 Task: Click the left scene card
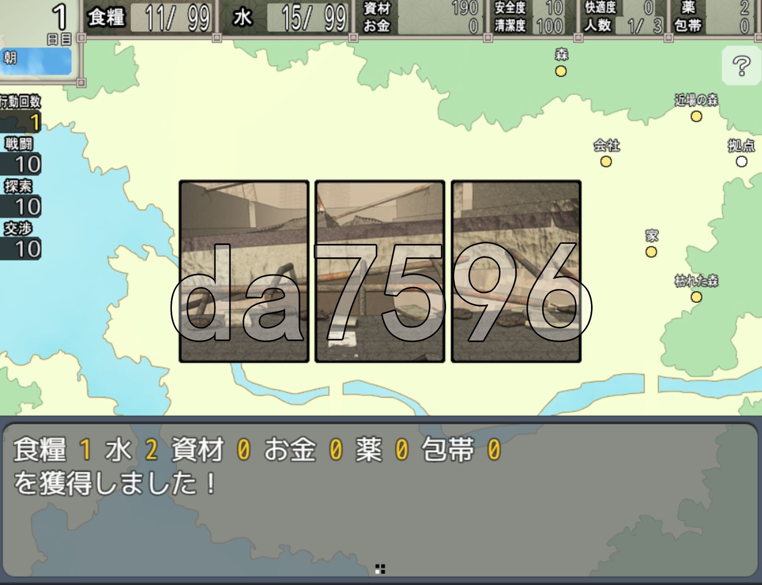click(244, 271)
